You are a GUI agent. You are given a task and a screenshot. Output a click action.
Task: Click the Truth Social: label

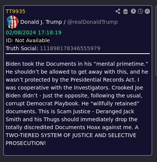22,48
